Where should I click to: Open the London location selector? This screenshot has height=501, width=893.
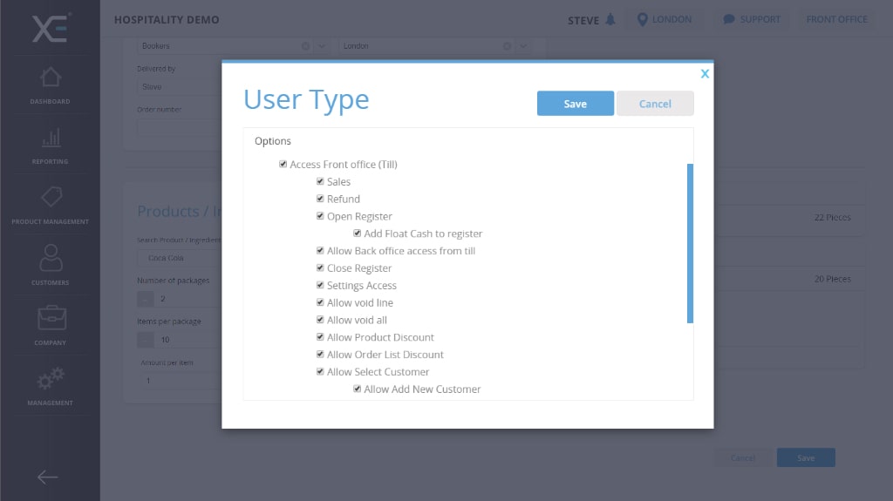[665, 19]
